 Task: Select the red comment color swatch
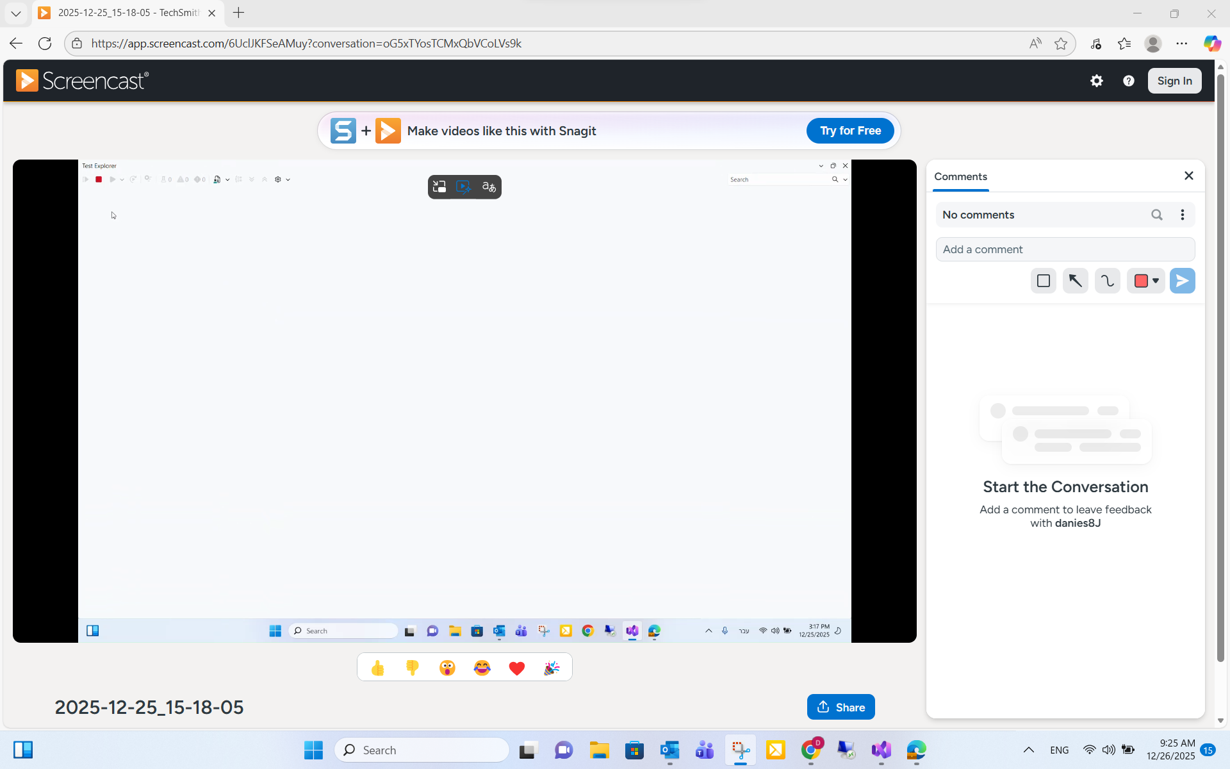pos(1141,281)
